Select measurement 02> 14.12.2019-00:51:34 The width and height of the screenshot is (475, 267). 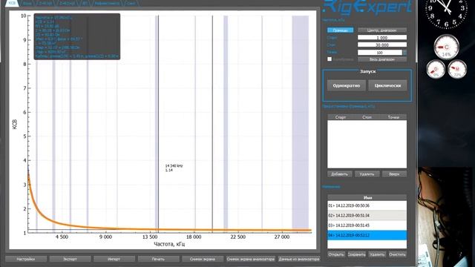click(x=367, y=215)
